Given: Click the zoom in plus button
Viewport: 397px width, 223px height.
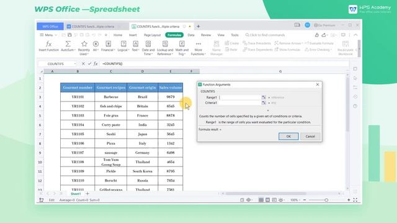Looking at the screenshot, I should (349, 200).
